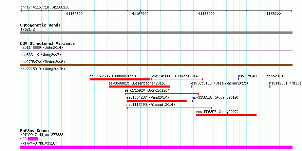Image resolution: width=302 pixels, height=151 pixels.
Task: Click the nsv1112295 (Alsmadi2014) label
Action: point(151,105)
